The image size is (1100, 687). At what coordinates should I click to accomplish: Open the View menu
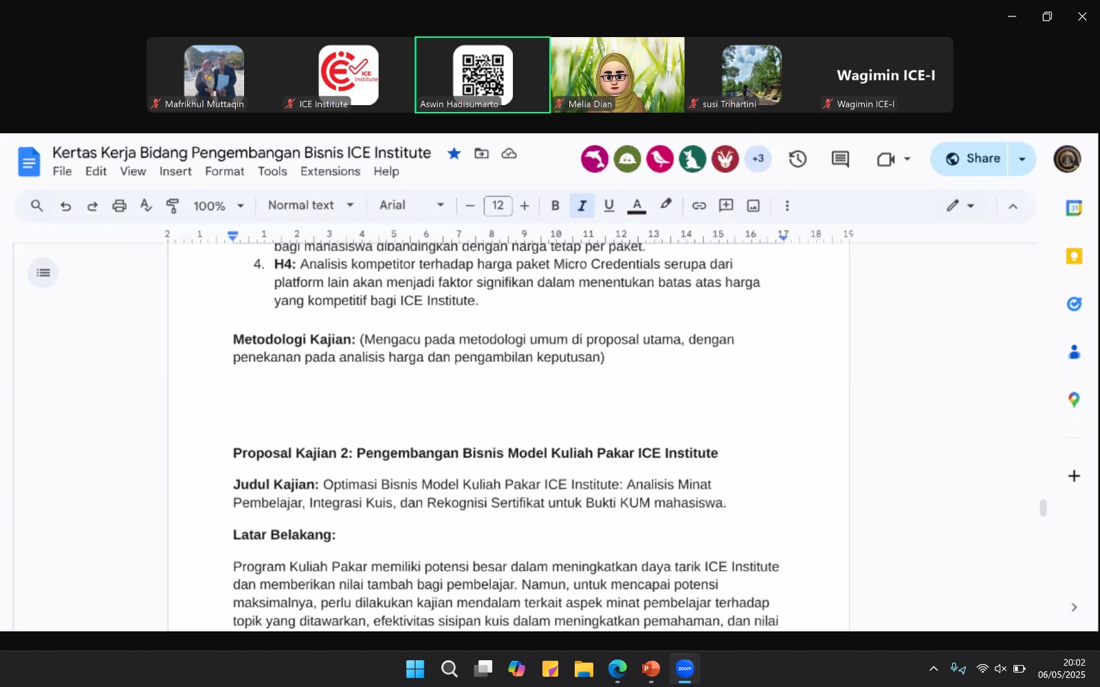coord(133,172)
